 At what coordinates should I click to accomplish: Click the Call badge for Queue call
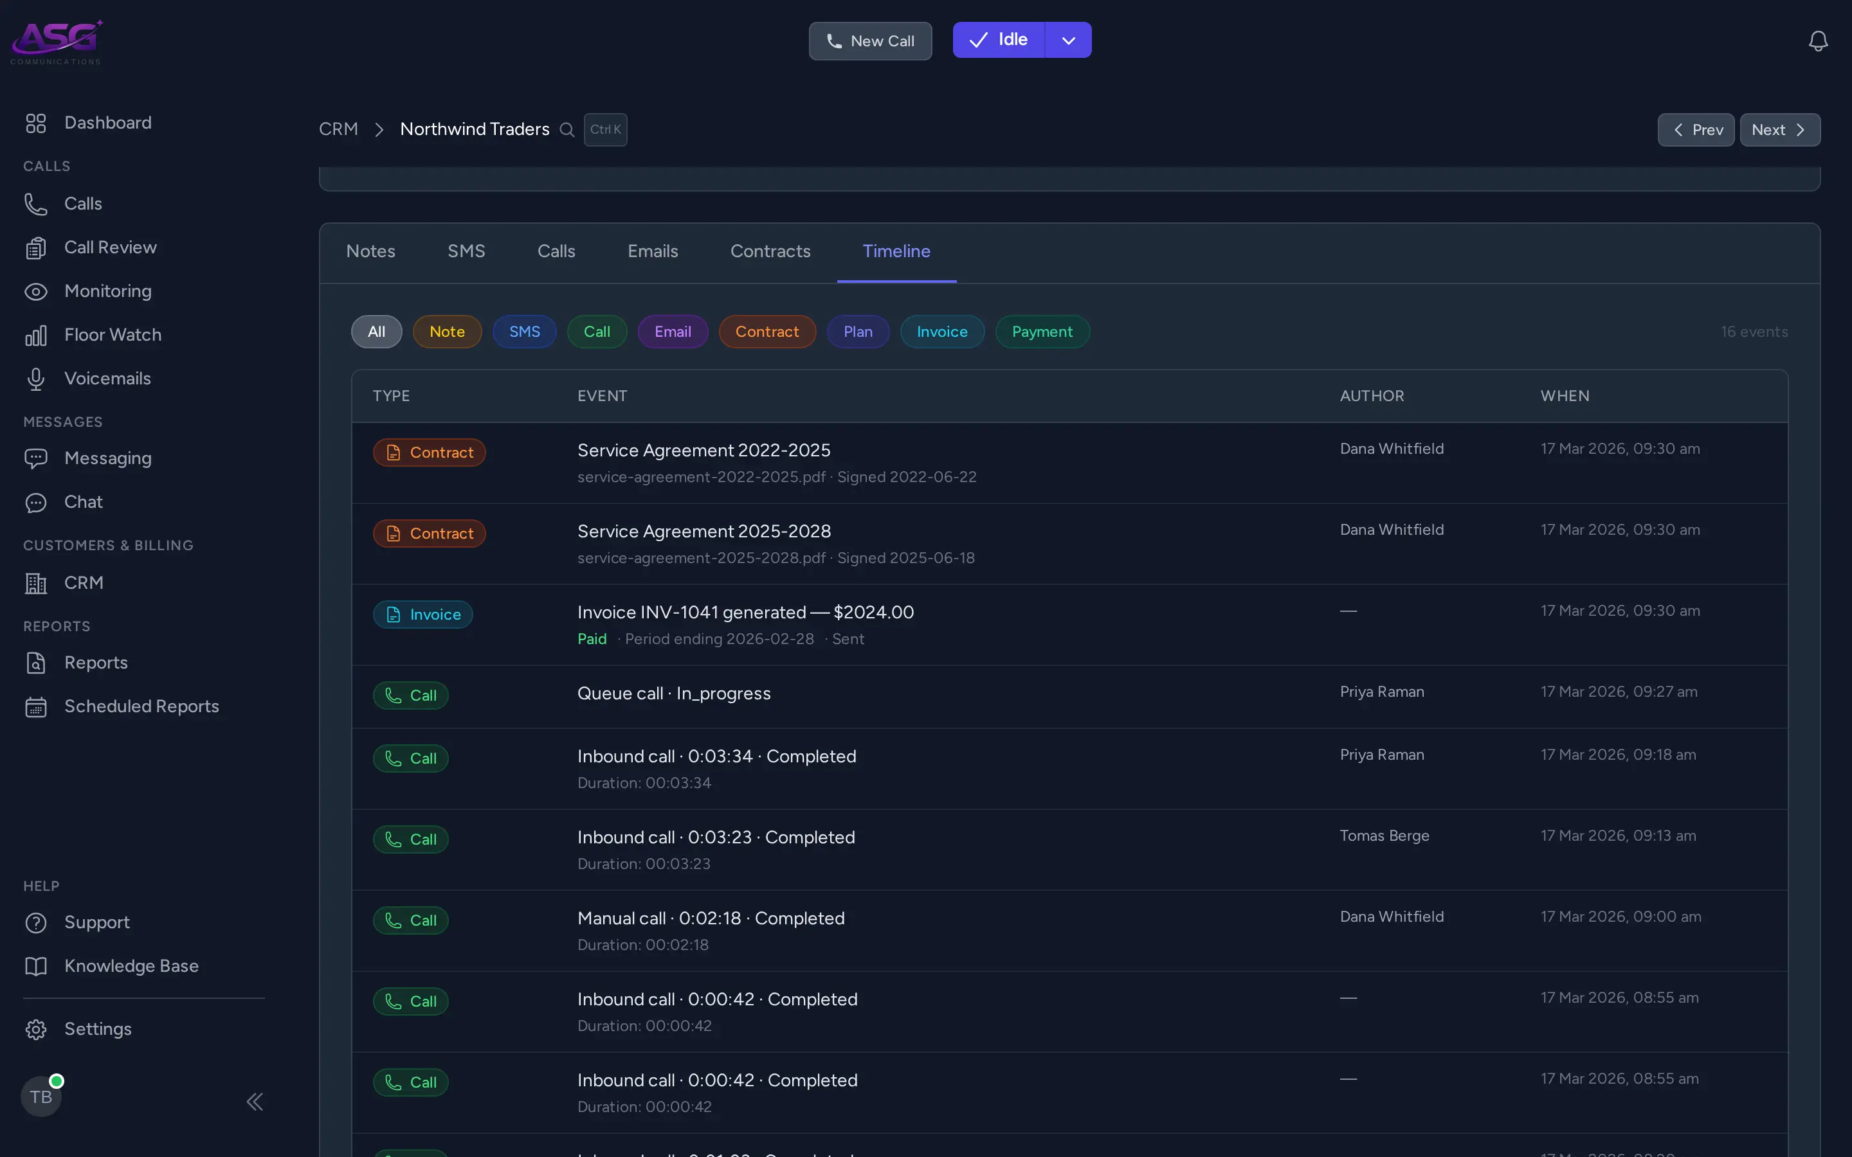click(411, 695)
